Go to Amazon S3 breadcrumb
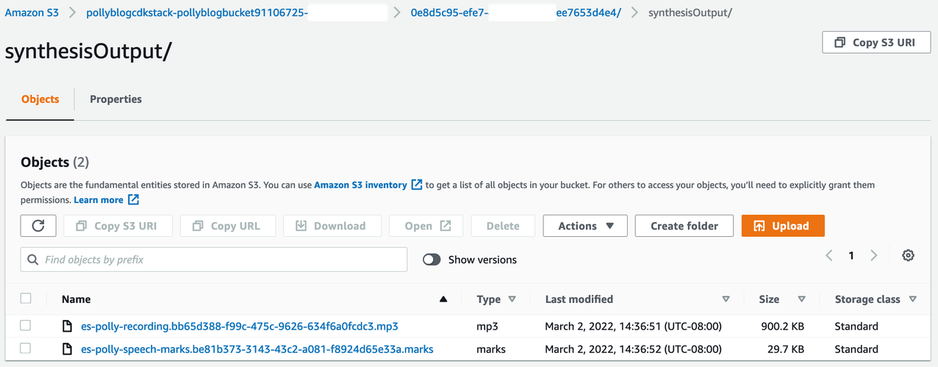The image size is (938, 367). point(31,13)
